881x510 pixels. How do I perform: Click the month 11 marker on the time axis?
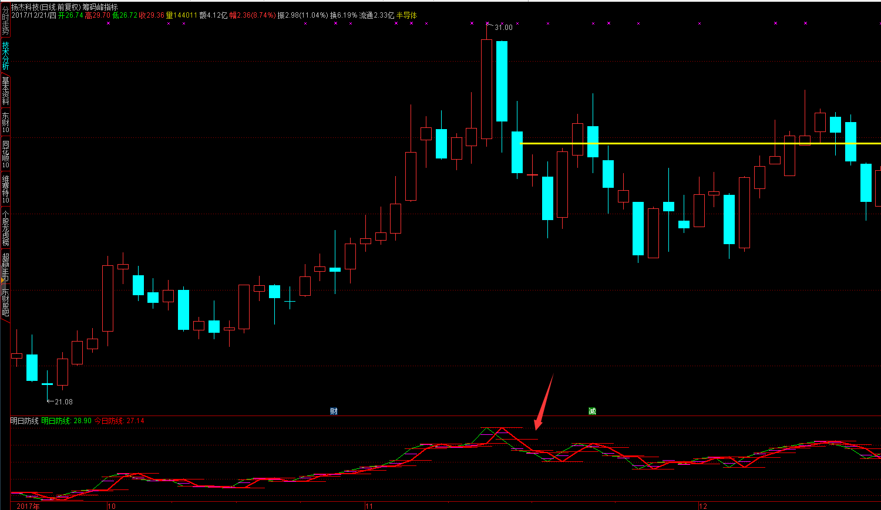tap(369, 506)
